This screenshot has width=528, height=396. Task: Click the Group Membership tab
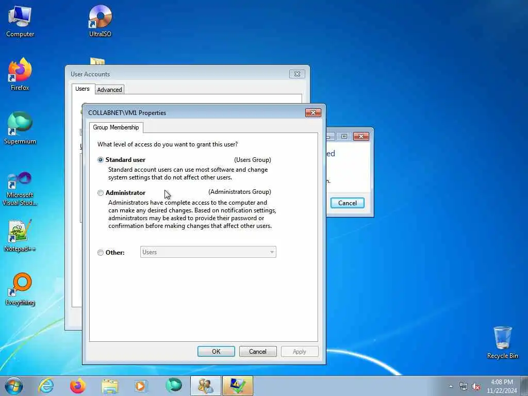[116, 127]
